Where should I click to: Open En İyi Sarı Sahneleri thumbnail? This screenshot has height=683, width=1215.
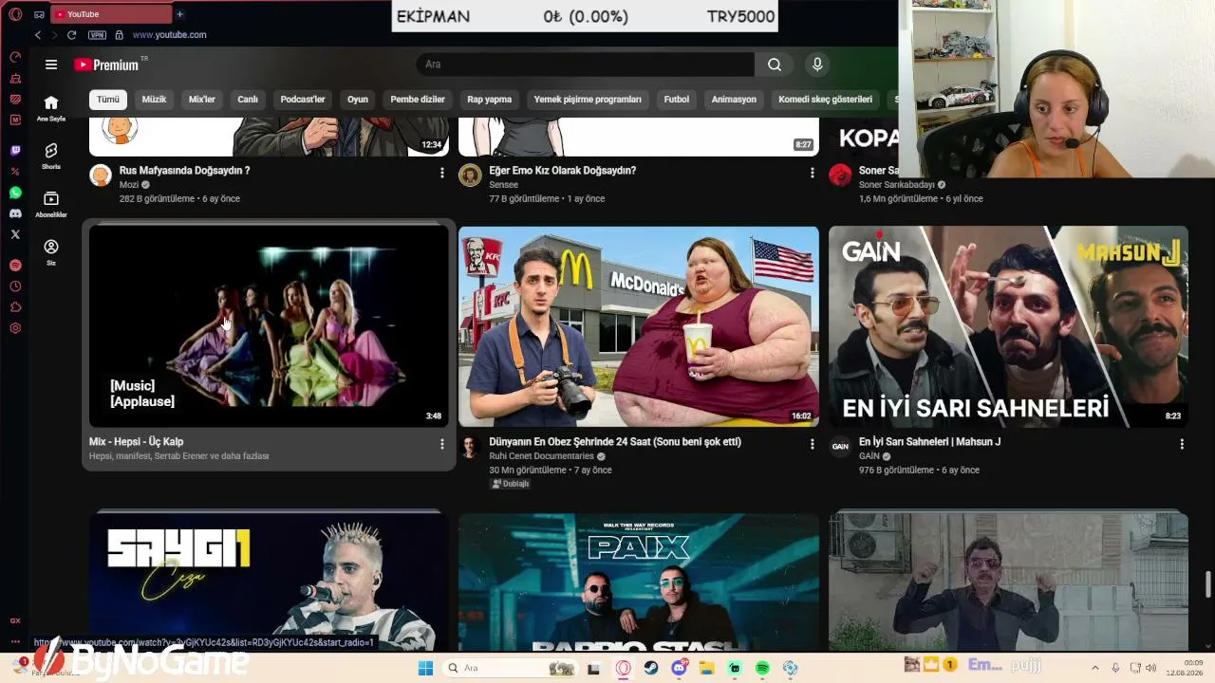1008,326
